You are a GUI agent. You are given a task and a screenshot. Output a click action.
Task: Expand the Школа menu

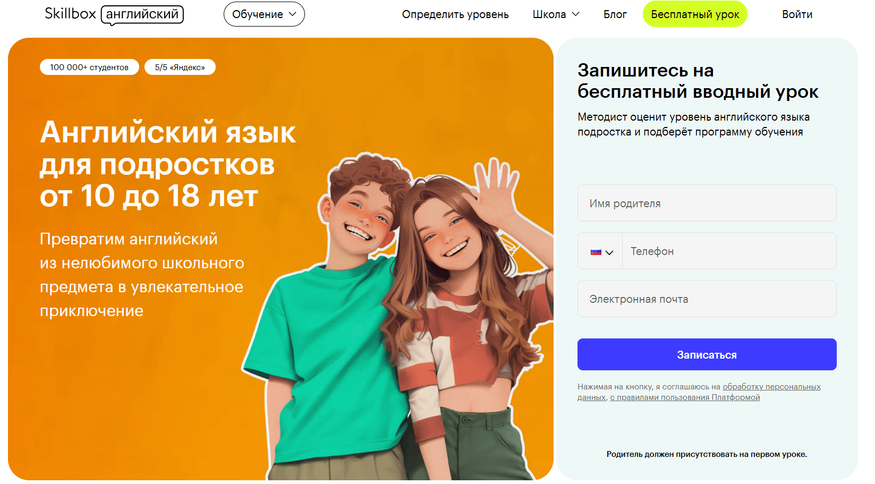coord(556,14)
